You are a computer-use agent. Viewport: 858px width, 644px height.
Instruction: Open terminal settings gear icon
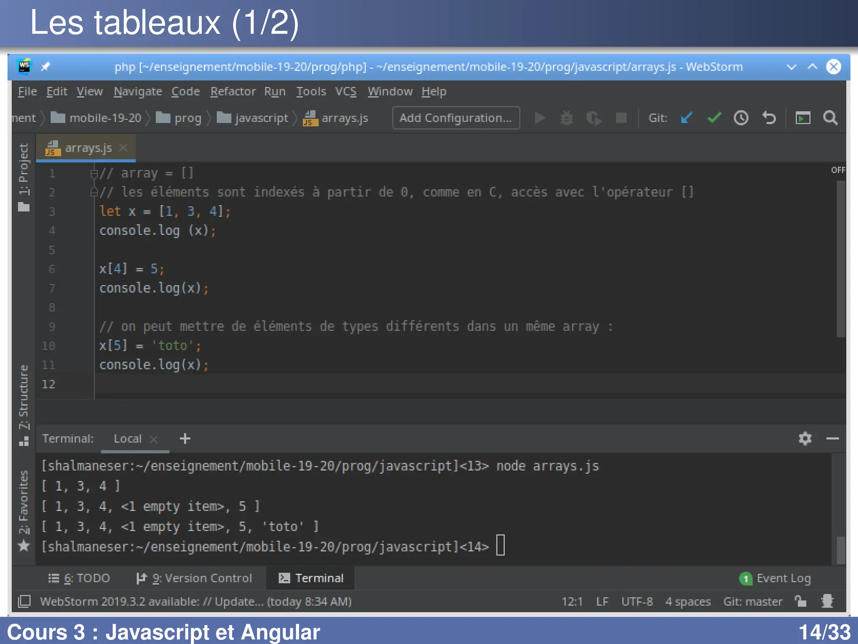805,439
